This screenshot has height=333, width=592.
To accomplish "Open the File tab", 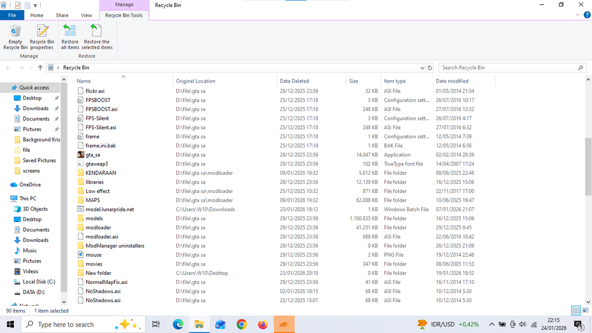I will (x=12, y=15).
